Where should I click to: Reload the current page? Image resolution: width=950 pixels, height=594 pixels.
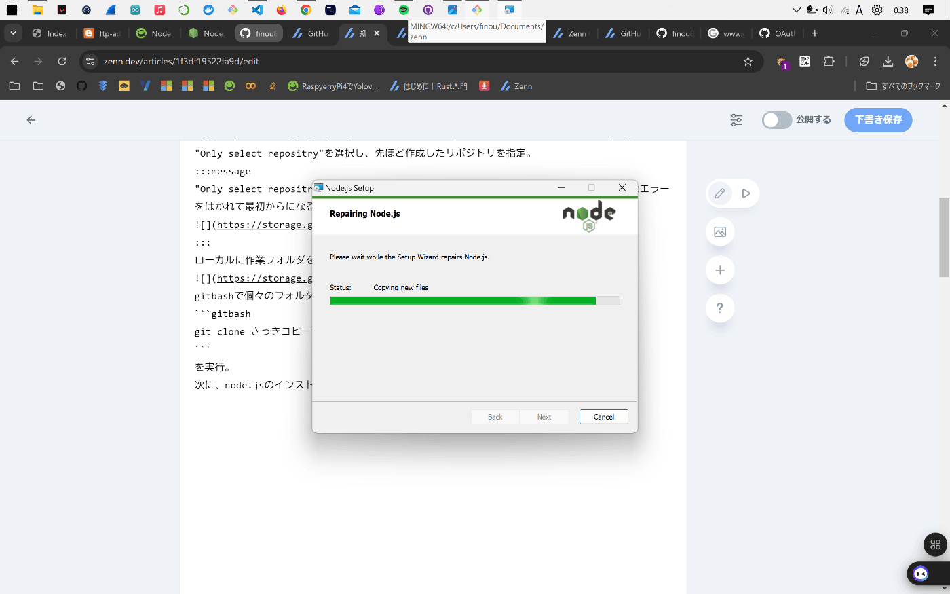pyautogui.click(x=62, y=61)
